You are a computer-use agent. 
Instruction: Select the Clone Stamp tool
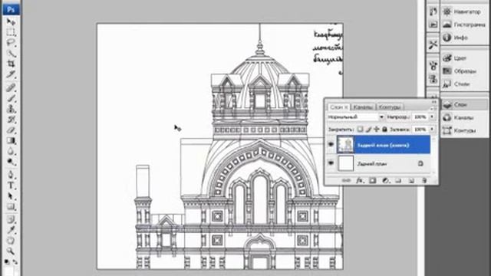12,109
